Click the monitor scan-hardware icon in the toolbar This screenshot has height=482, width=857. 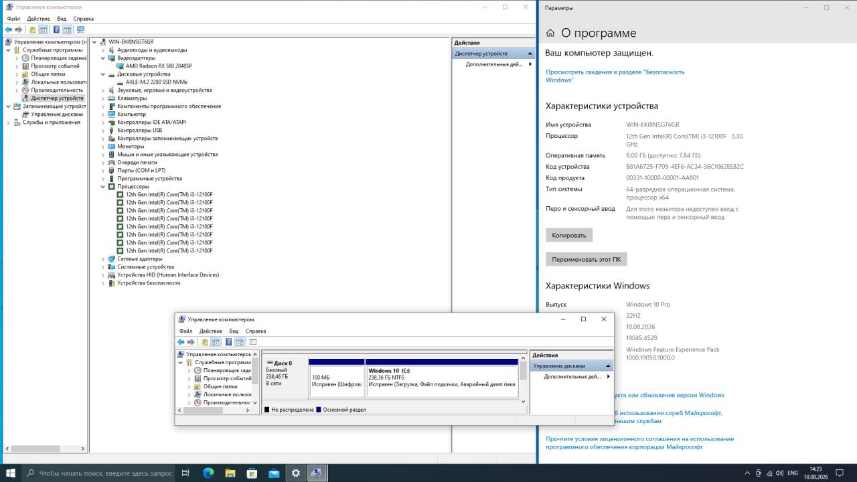[x=80, y=29]
